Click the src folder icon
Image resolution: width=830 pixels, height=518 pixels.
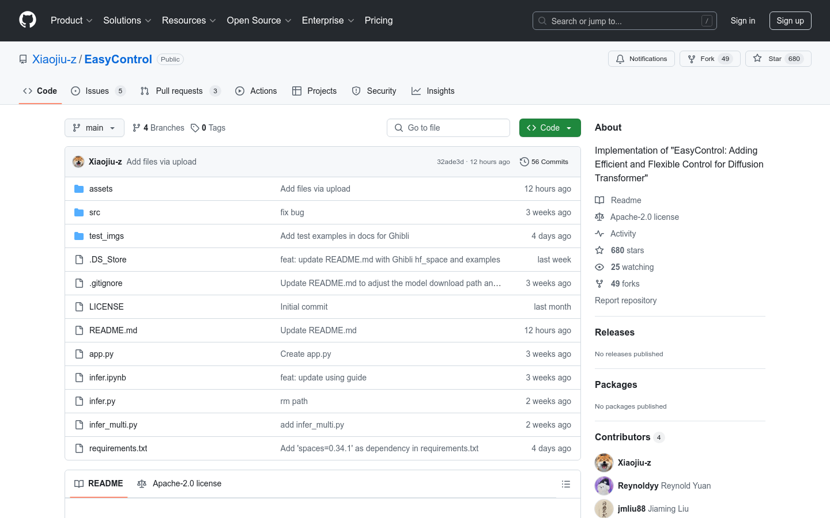coord(79,212)
